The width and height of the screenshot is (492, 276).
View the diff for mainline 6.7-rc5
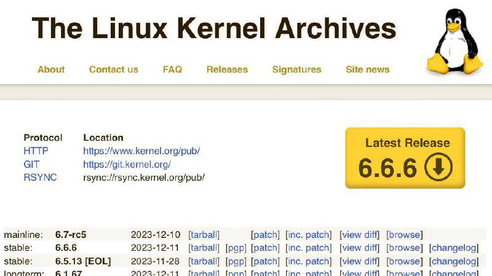[x=360, y=235]
